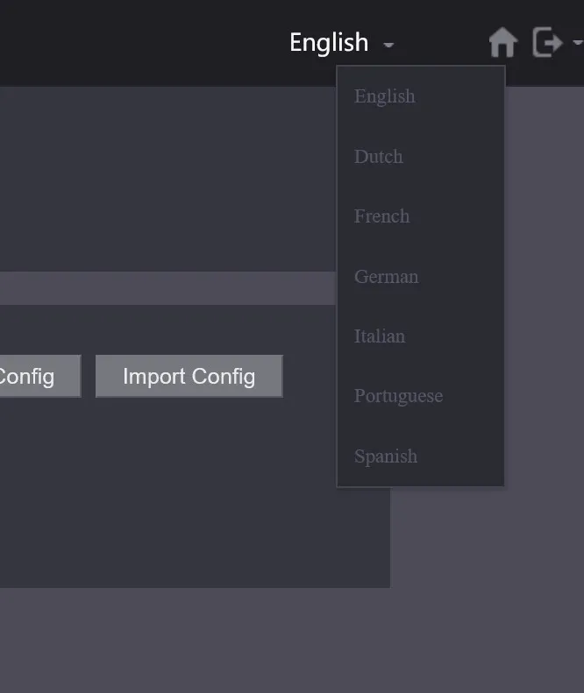This screenshot has height=693, width=584.
Task: Pick German from the dropdown menu
Action: (386, 277)
